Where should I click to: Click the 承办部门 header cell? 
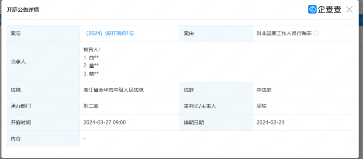(43, 106)
